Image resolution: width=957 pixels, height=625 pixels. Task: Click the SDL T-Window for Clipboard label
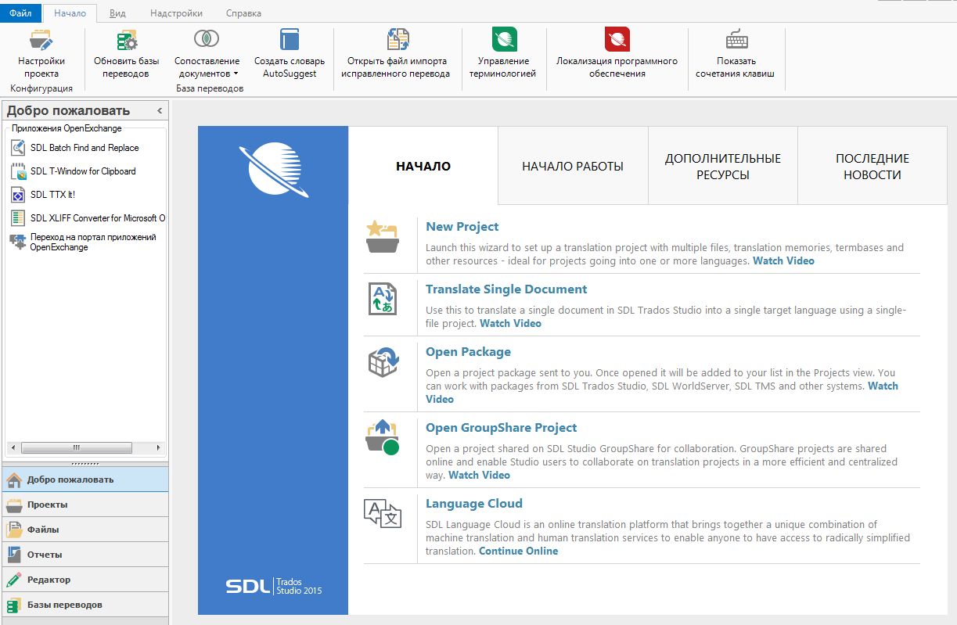[83, 171]
